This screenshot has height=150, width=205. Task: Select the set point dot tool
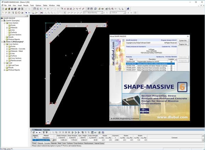pyautogui.click(x=26, y=13)
